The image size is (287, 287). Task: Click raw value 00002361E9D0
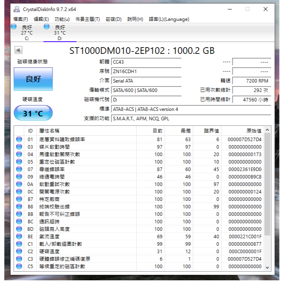(245, 169)
